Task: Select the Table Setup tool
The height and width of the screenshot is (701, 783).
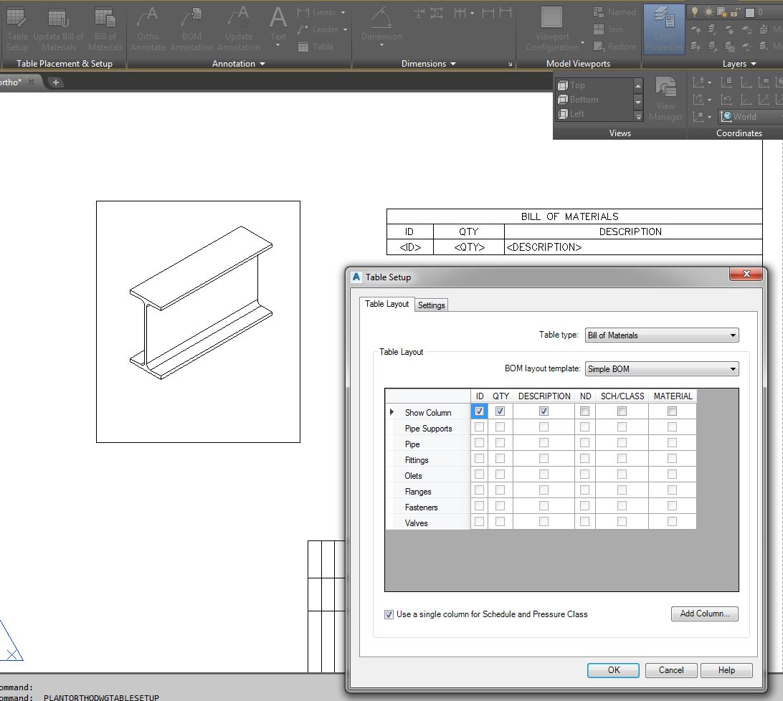Action: click(17, 29)
